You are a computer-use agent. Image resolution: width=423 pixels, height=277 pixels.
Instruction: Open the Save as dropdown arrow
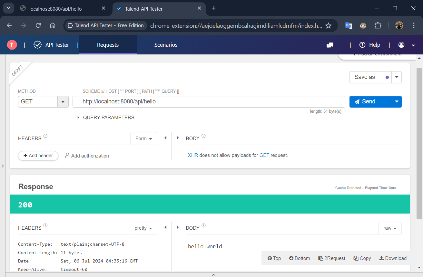pos(397,77)
